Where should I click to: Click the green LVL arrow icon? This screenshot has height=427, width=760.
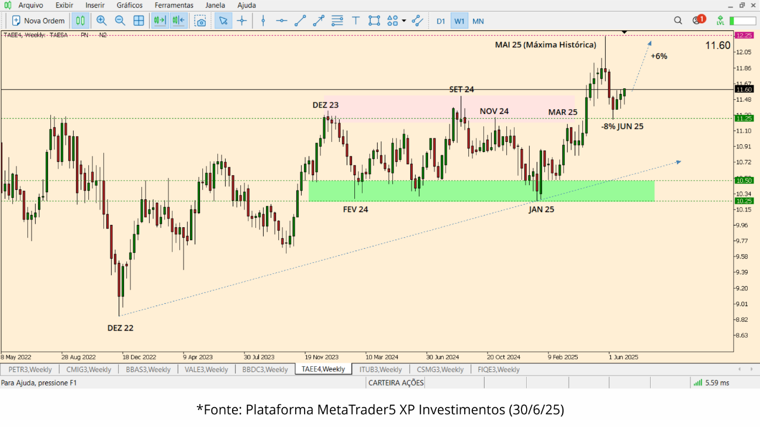[720, 20]
